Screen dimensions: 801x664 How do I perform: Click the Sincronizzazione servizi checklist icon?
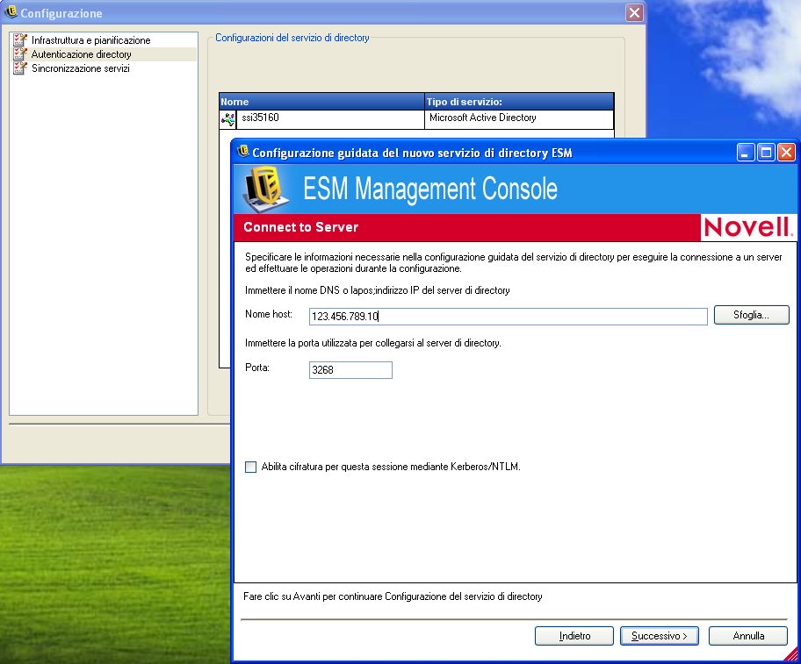click(20, 68)
